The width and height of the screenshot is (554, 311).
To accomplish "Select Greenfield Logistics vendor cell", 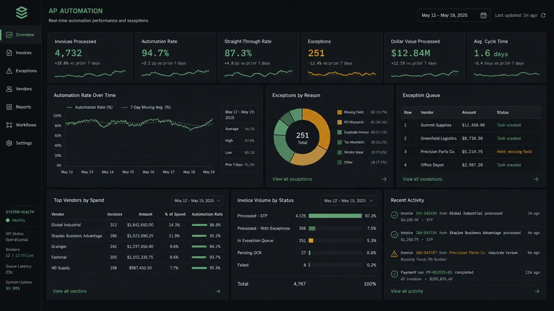I will [x=439, y=138].
